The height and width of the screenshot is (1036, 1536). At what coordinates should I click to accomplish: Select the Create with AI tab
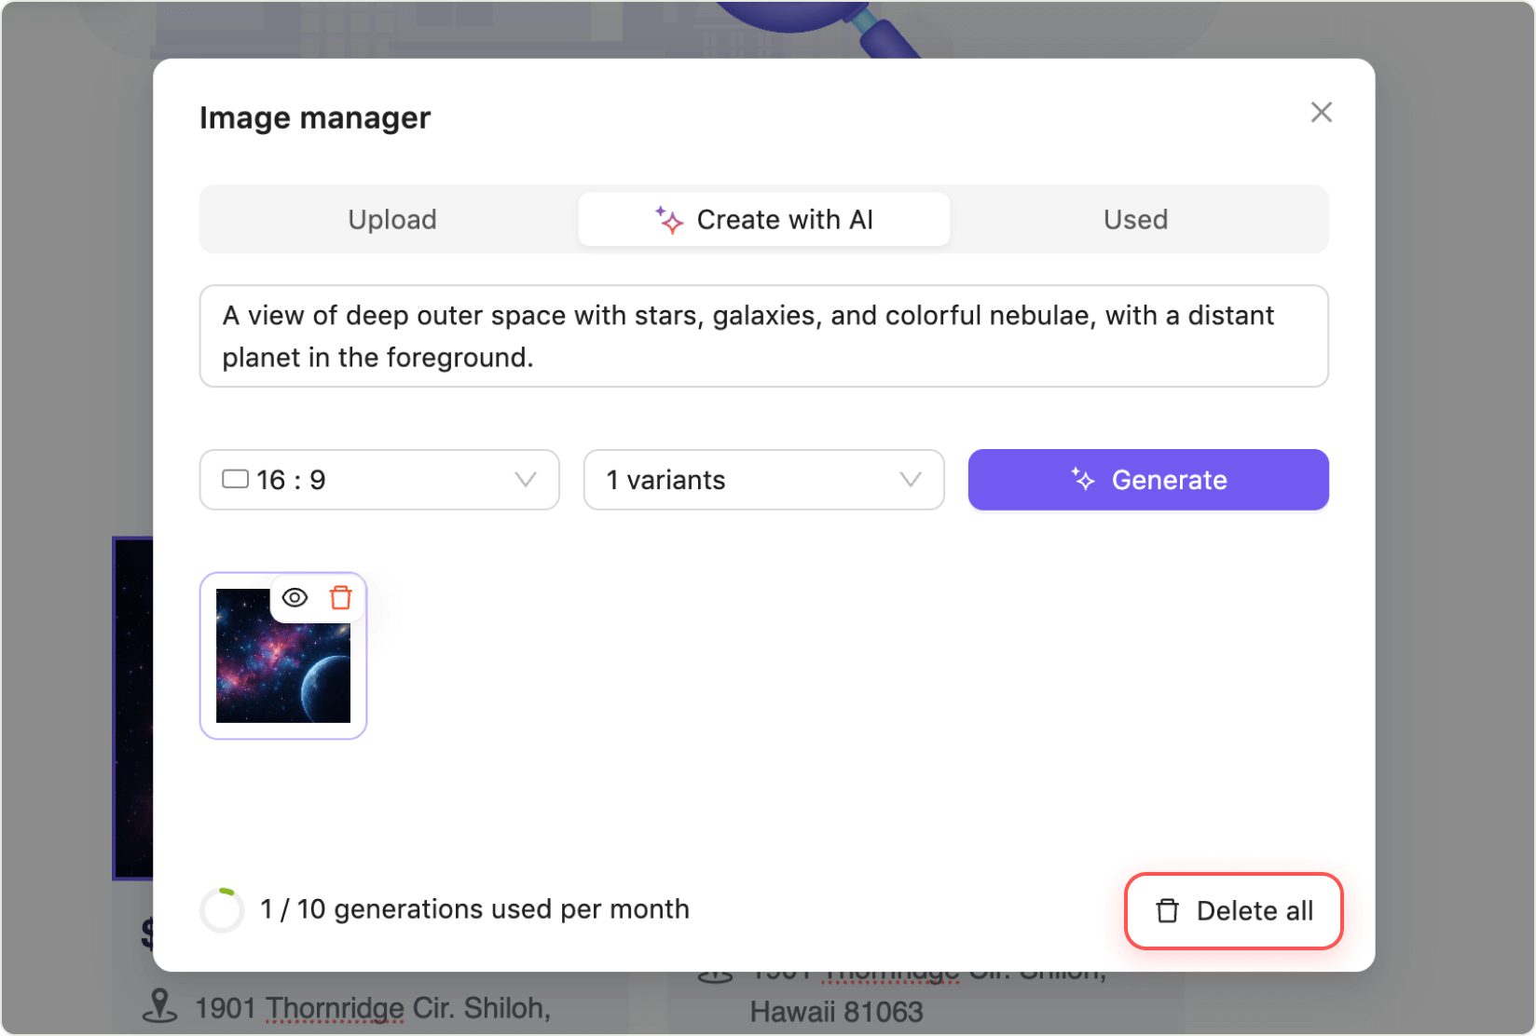pyautogui.click(x=764, y=220)
